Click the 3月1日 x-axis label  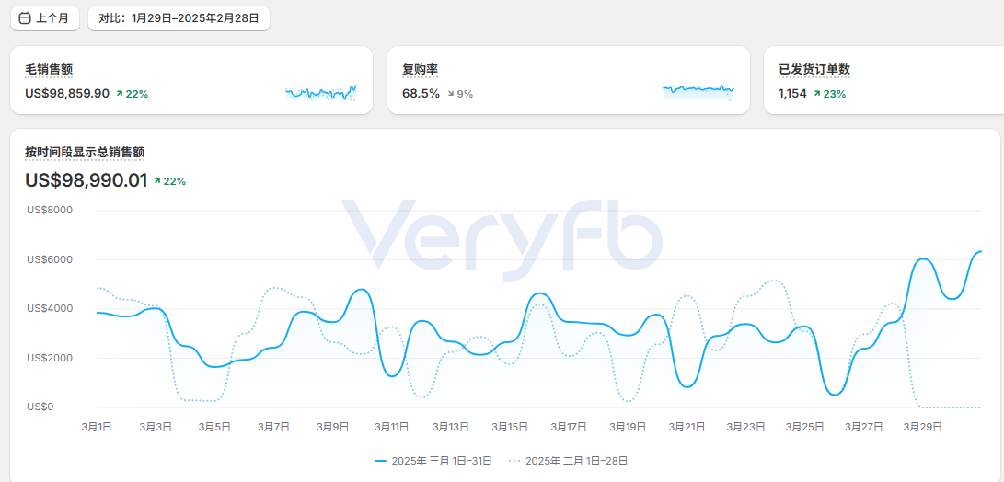(x=97, y=426)
